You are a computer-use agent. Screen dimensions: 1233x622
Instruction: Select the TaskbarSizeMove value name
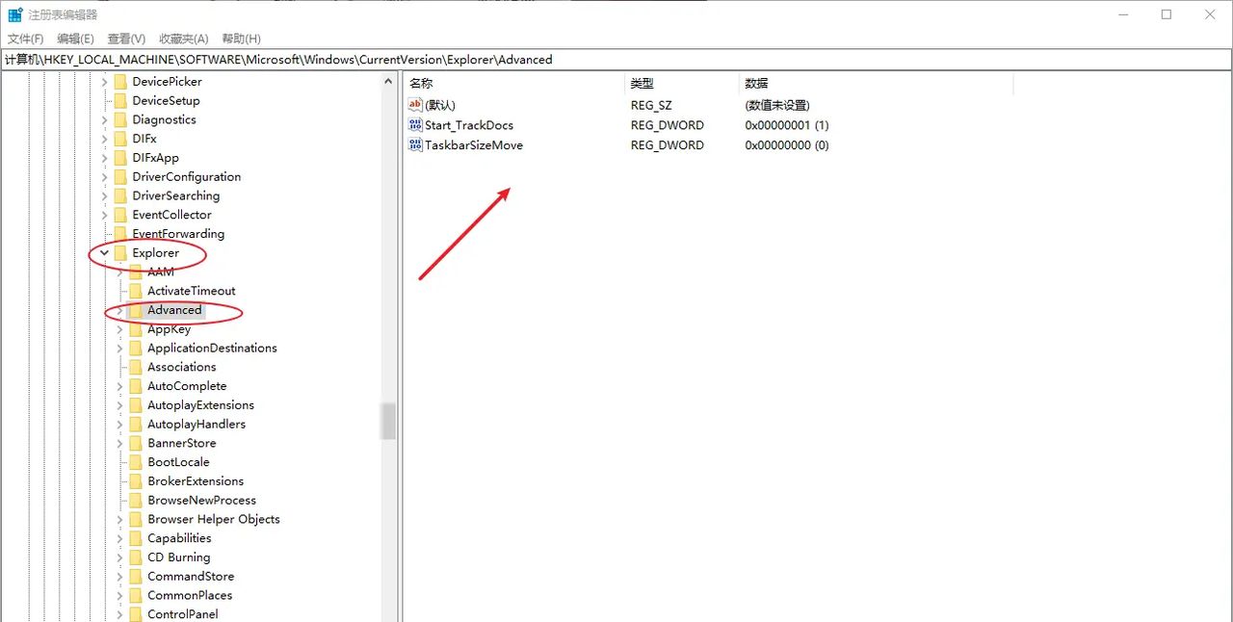474,145
